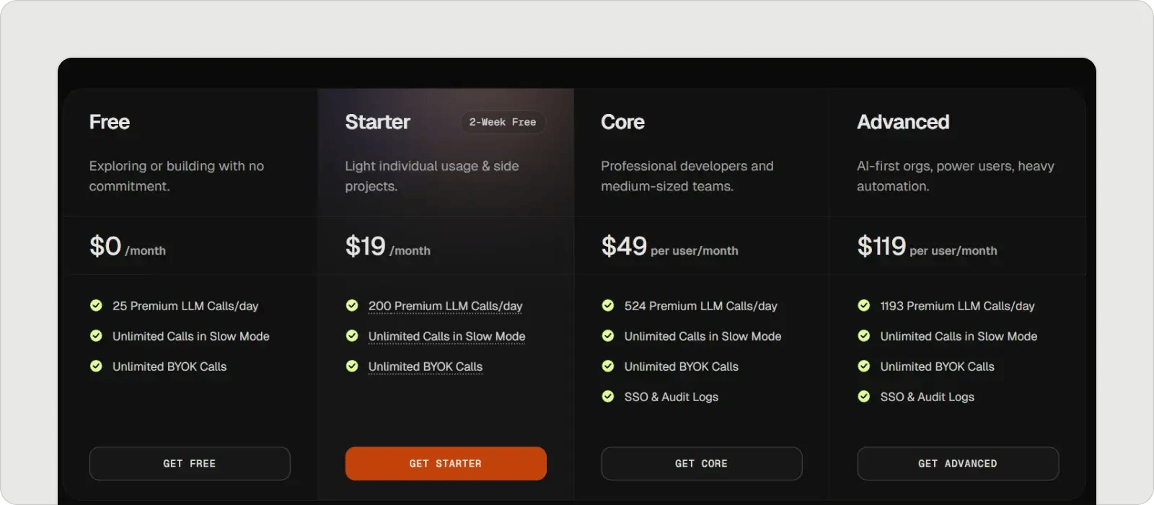Click the Advanced plan SSO & Audit Logs checkmark

(x=863, y=396)
